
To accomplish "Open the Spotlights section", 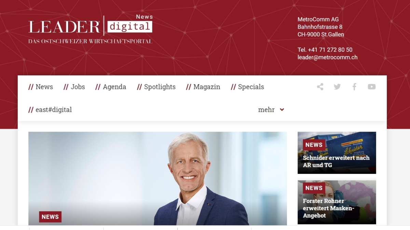I will [x=156, y=87].
